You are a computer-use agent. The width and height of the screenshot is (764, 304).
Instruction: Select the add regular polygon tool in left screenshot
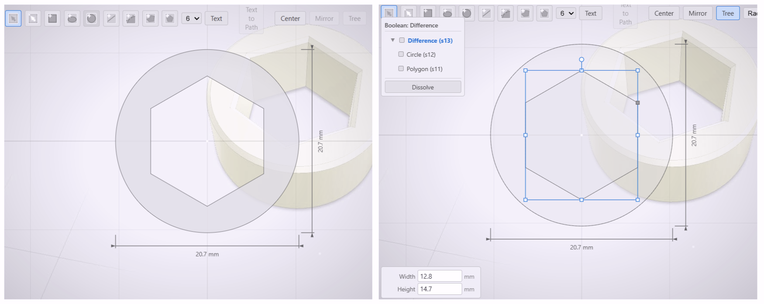click(x=169, y=18)
